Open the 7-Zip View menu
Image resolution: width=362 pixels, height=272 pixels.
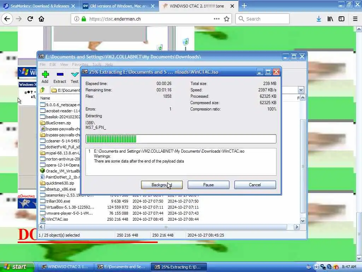tap(64, 64)
